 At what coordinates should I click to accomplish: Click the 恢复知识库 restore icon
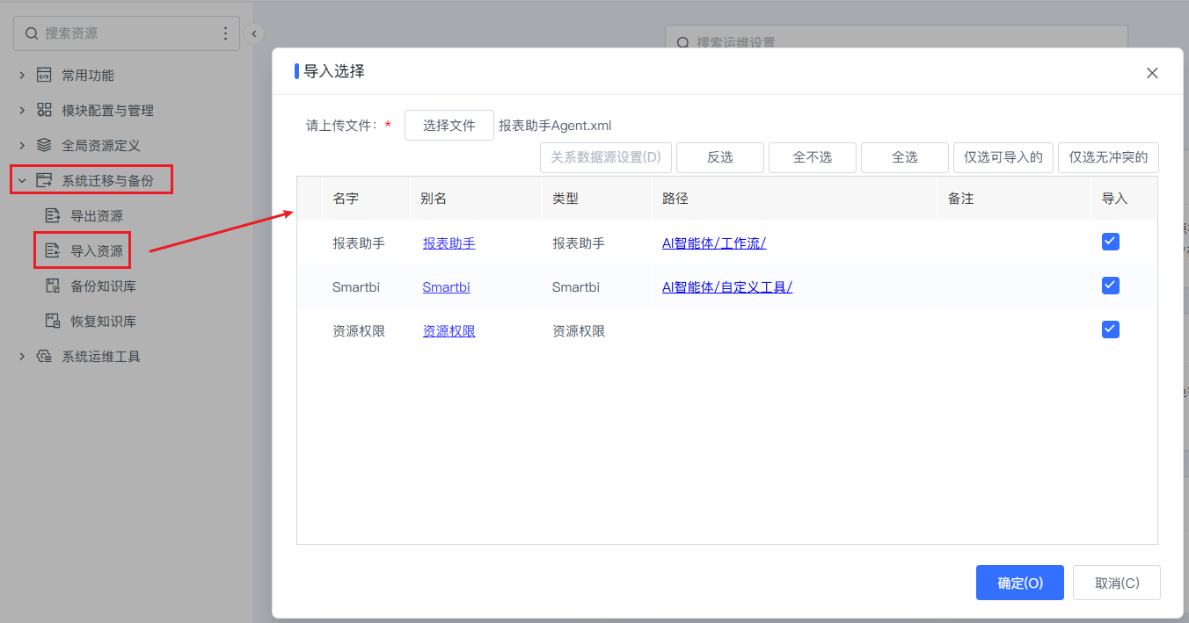pyautogui.click(x=53, y=322)
